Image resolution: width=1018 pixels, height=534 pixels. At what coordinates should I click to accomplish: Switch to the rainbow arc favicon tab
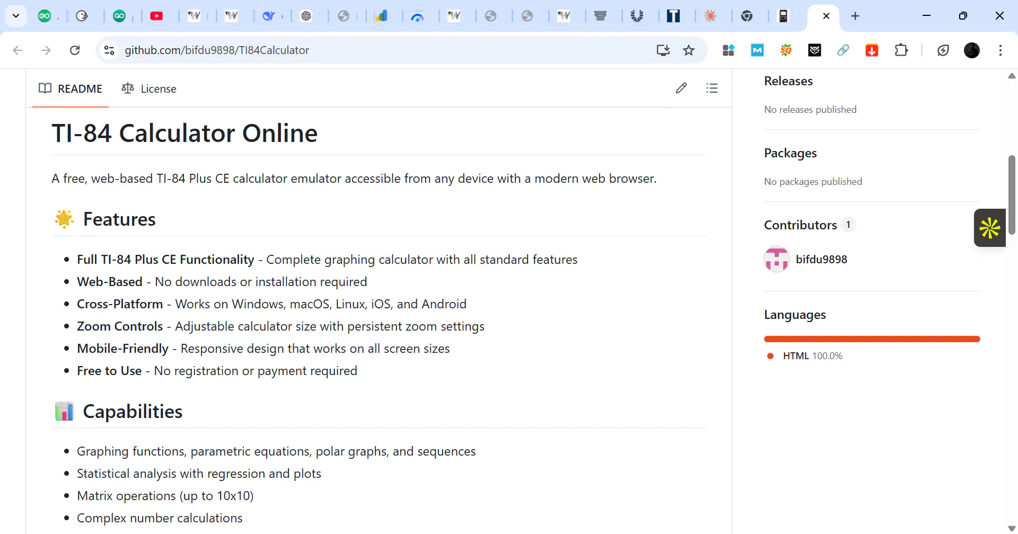418,16
